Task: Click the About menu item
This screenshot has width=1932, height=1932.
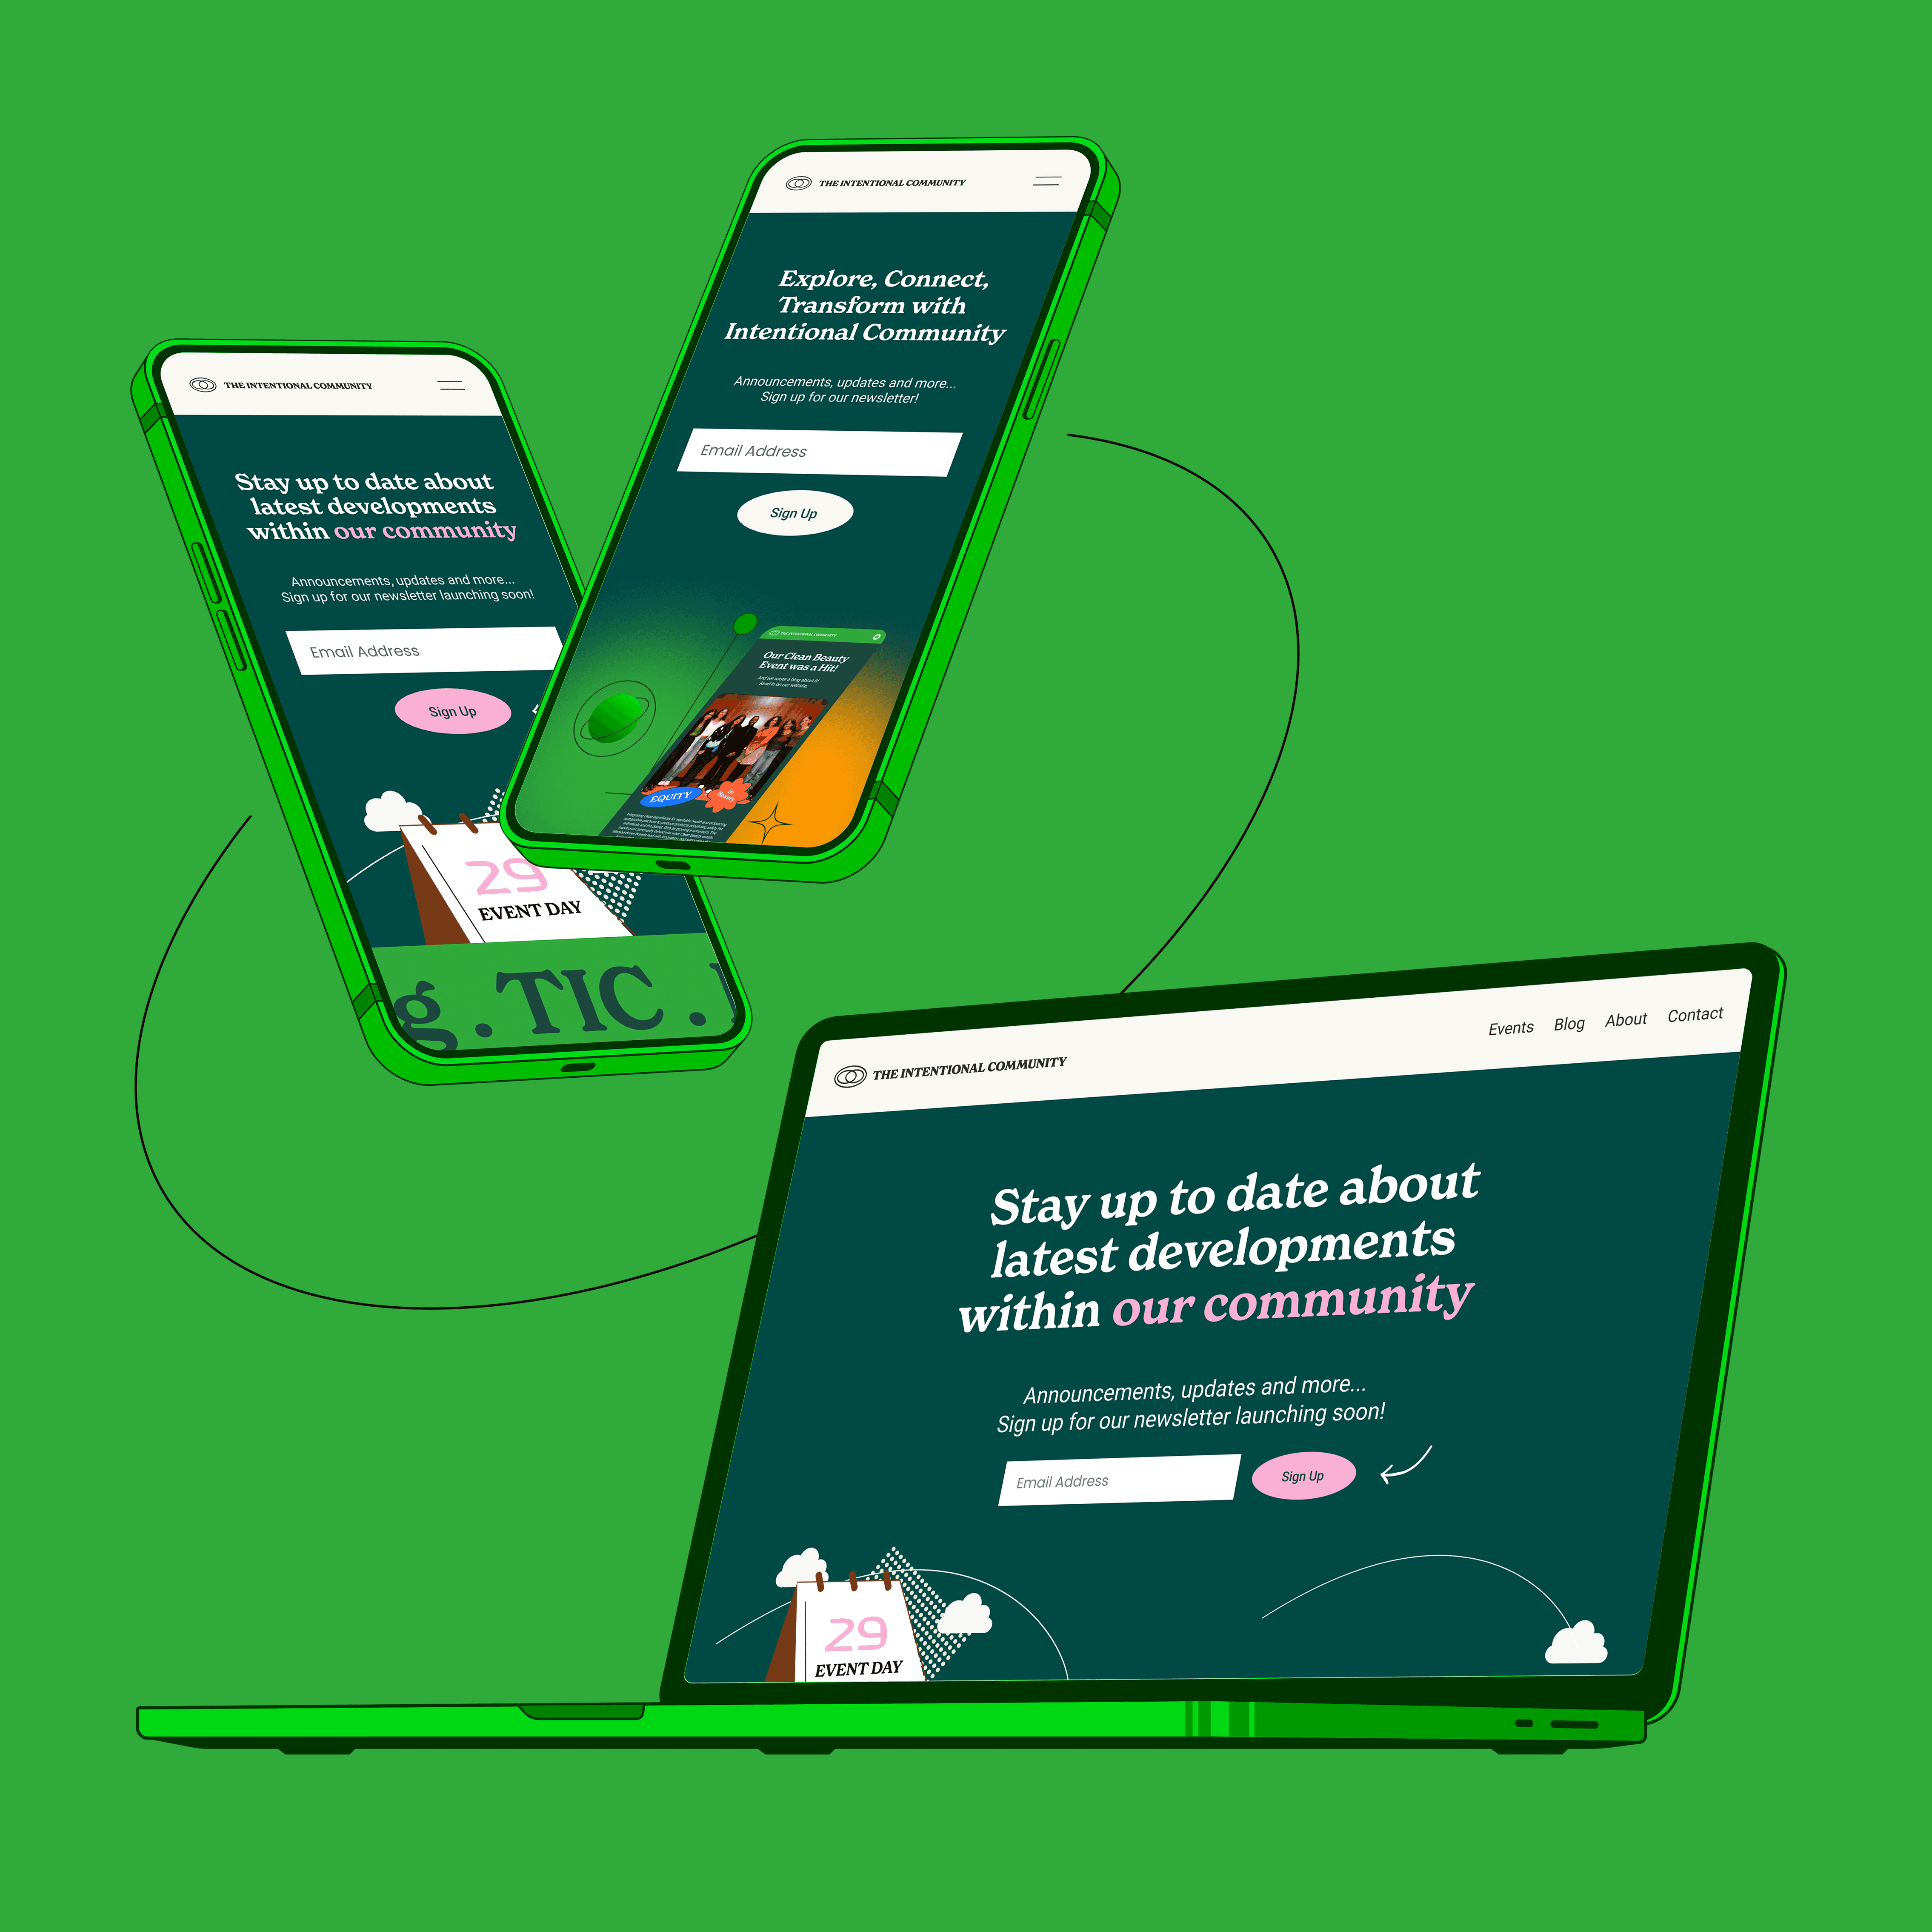Action: point(1624,1014)
